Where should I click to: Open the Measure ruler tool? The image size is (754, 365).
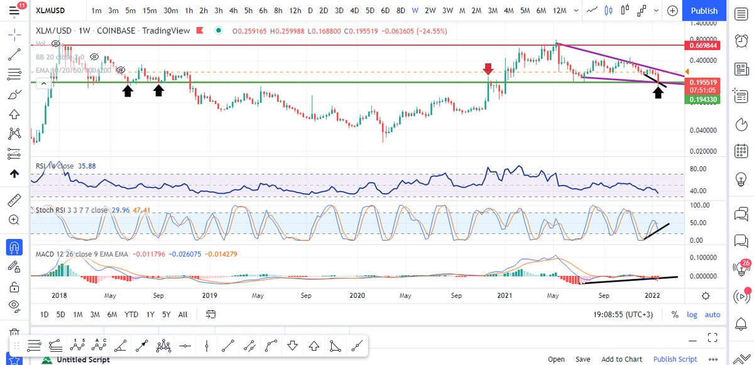coord(14,200)
